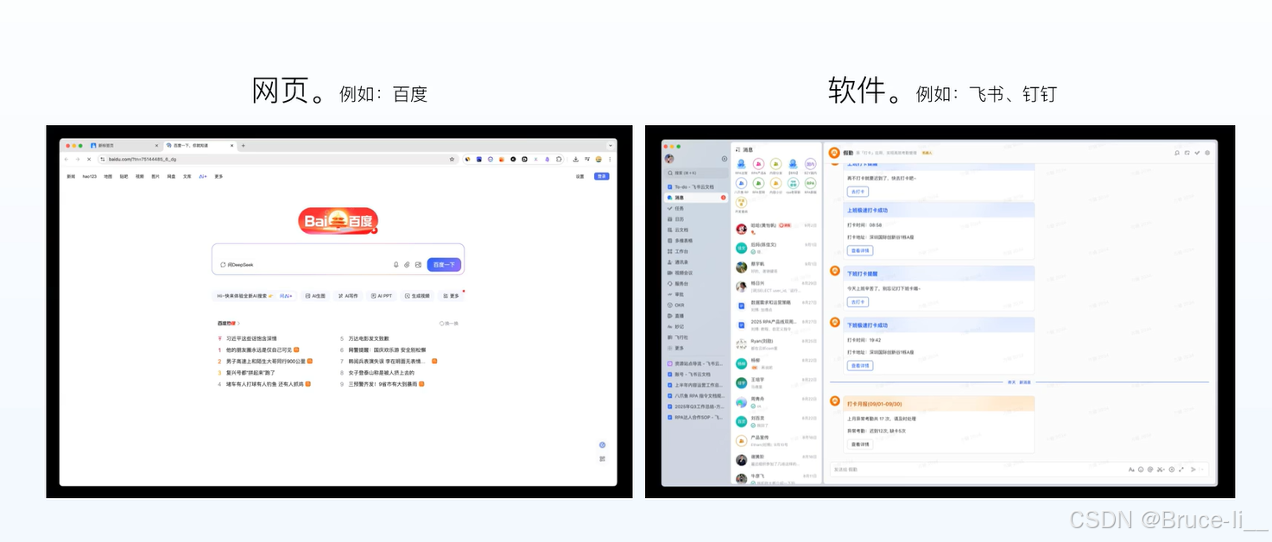Stop page loading with the X button
Image resolution: width=1272 pixels, height=542 pixels.
tap(89, 160)
